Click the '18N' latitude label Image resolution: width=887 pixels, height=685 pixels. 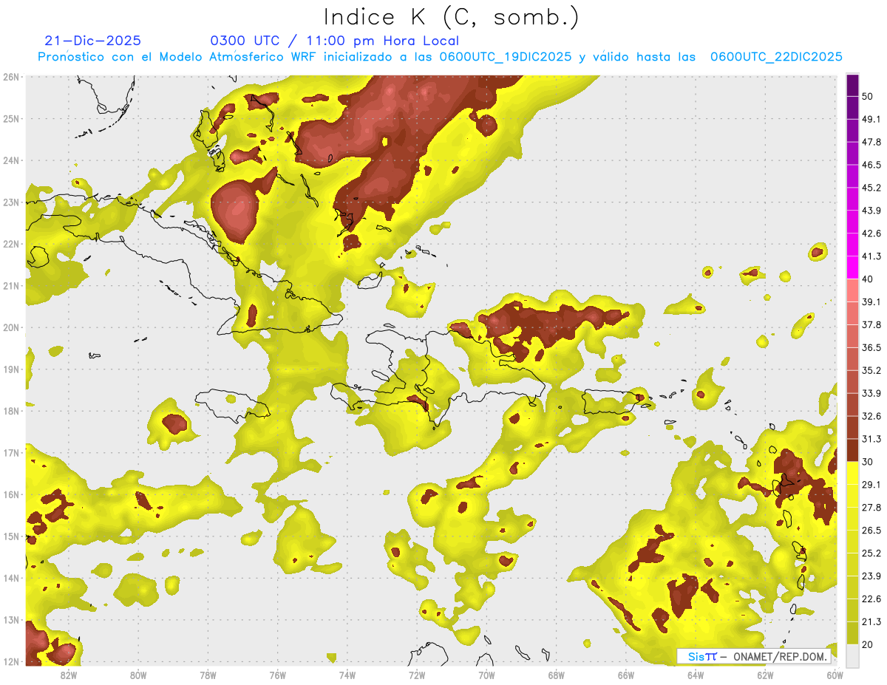(x=11, y=411)
